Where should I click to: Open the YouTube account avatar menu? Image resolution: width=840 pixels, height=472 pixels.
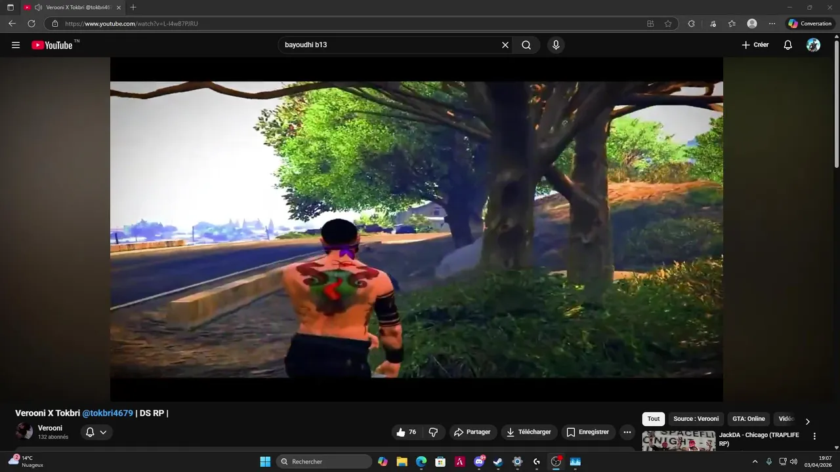(x=813, y=45)
